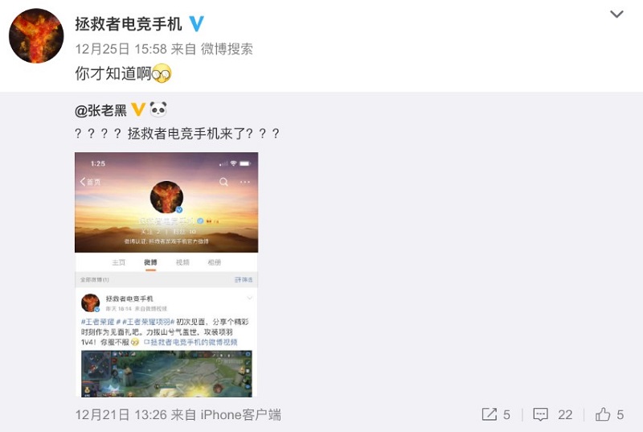The image size is (643, 432).
Task: Open the comments speech bubble icon
Action: click(540, 414)
